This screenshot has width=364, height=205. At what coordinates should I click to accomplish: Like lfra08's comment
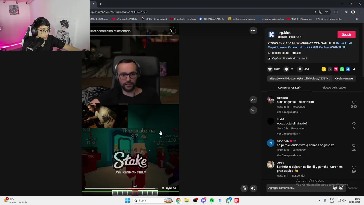(x=354, y=124)
